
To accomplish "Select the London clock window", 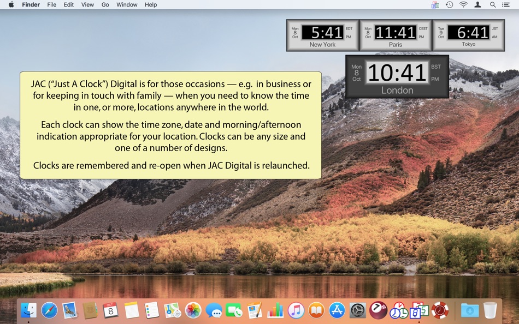I will pos(397,76).
